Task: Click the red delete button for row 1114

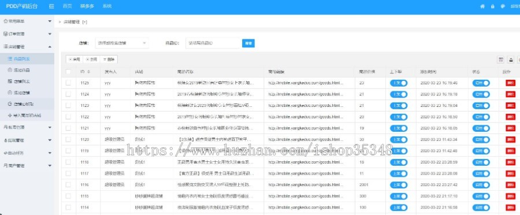Action: [x=510, y=207]
